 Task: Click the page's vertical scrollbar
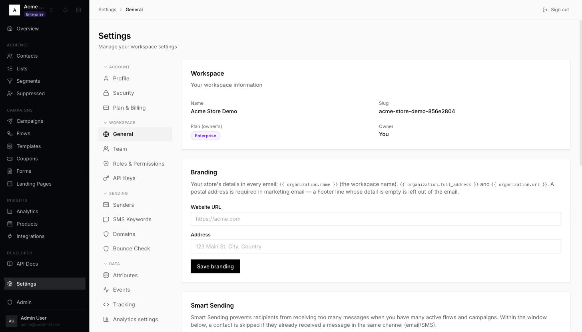click(x=580, y=93)
